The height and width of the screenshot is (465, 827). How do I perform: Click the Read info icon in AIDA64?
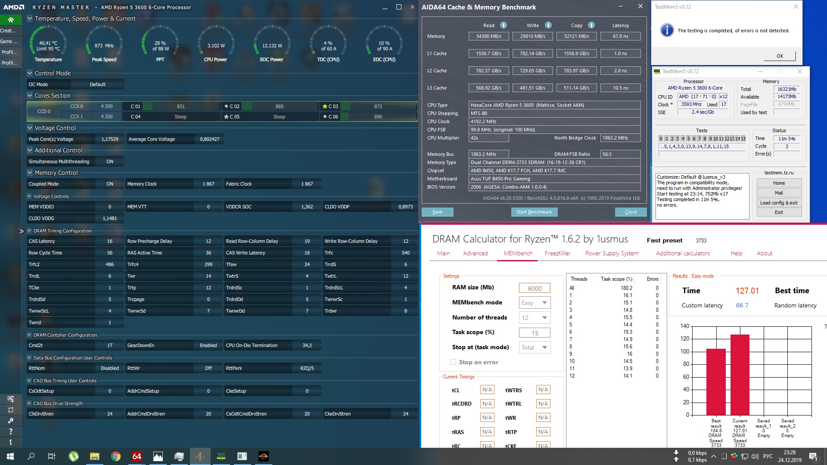click(503, 25)
